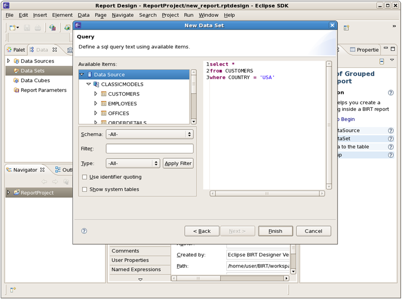Click the cheat sheet view menu triangle

[392, 60]
